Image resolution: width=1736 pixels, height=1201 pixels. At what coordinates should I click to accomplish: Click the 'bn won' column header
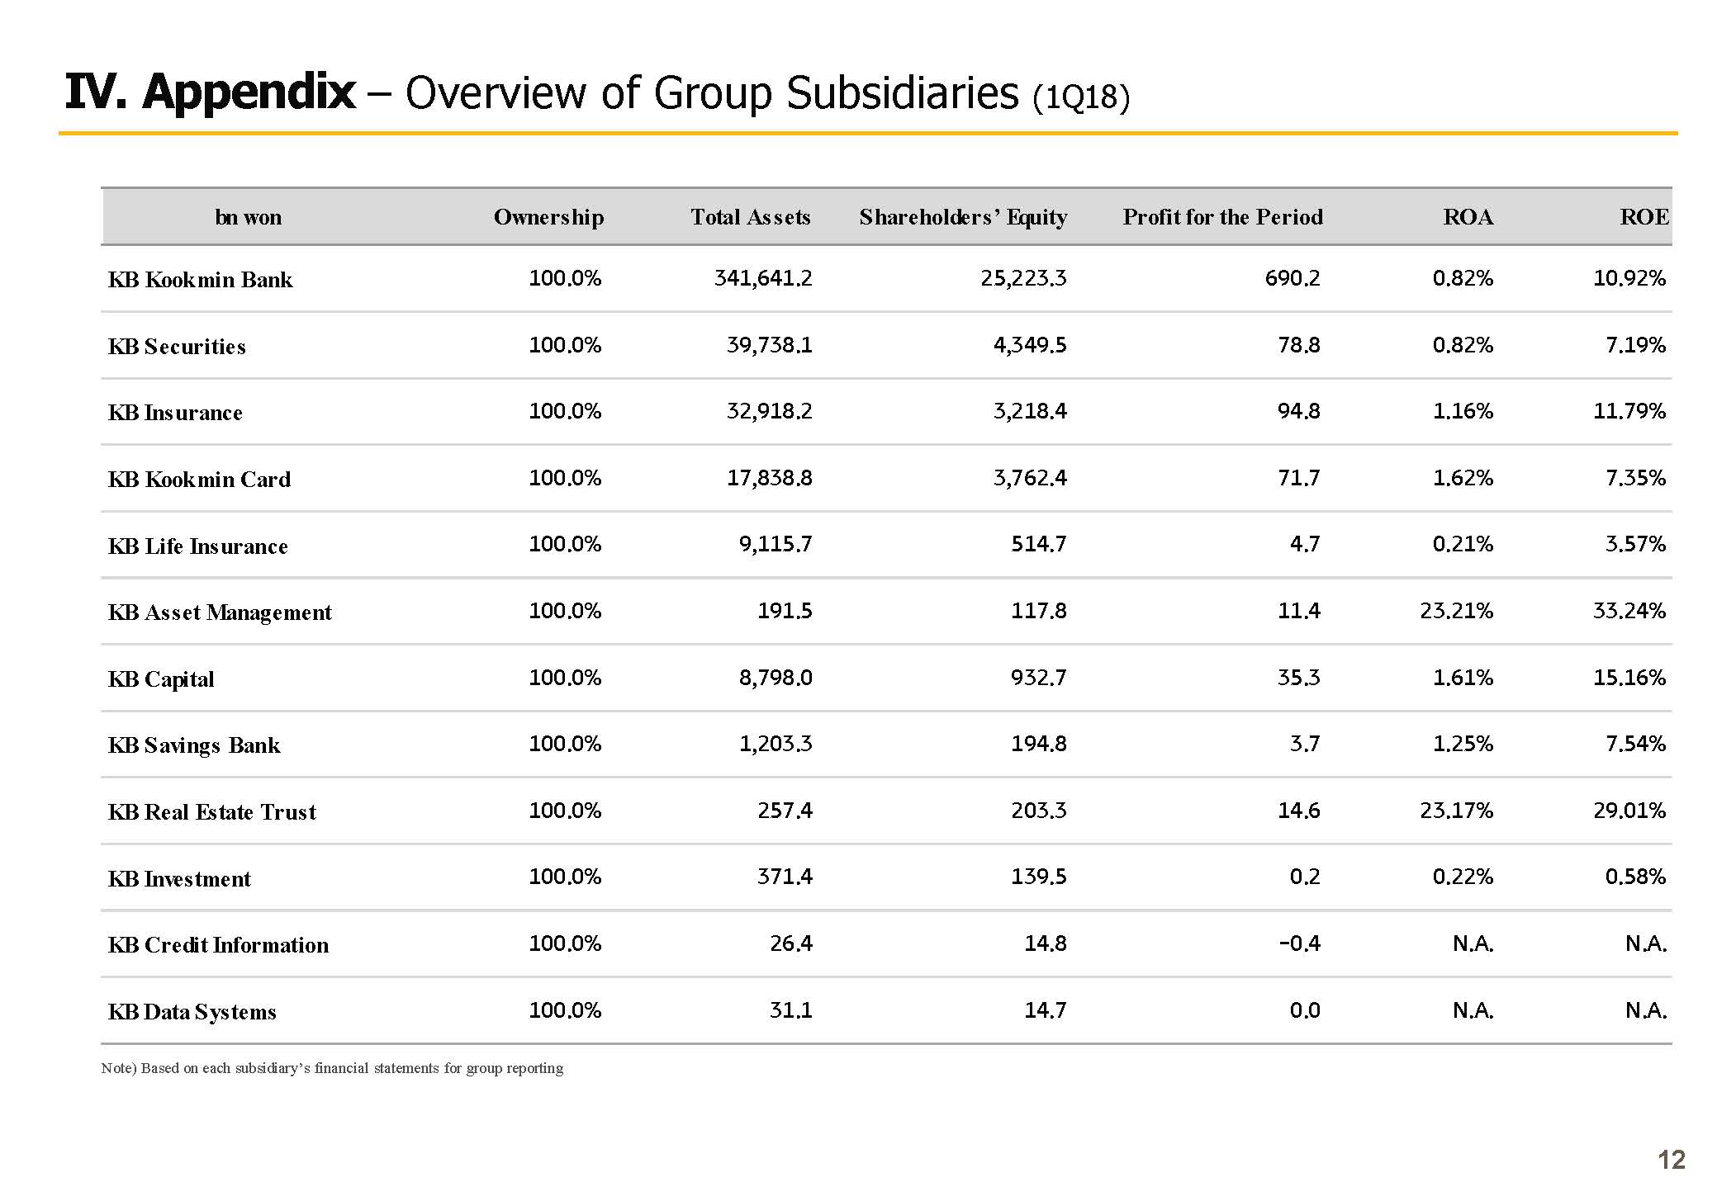pyautogui.click(x=249, y=217)
